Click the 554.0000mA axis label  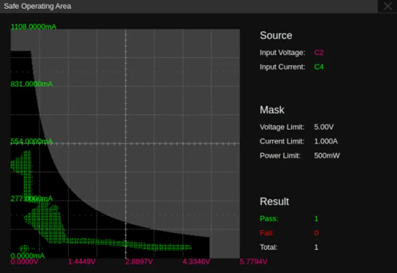tap(31, 141)
